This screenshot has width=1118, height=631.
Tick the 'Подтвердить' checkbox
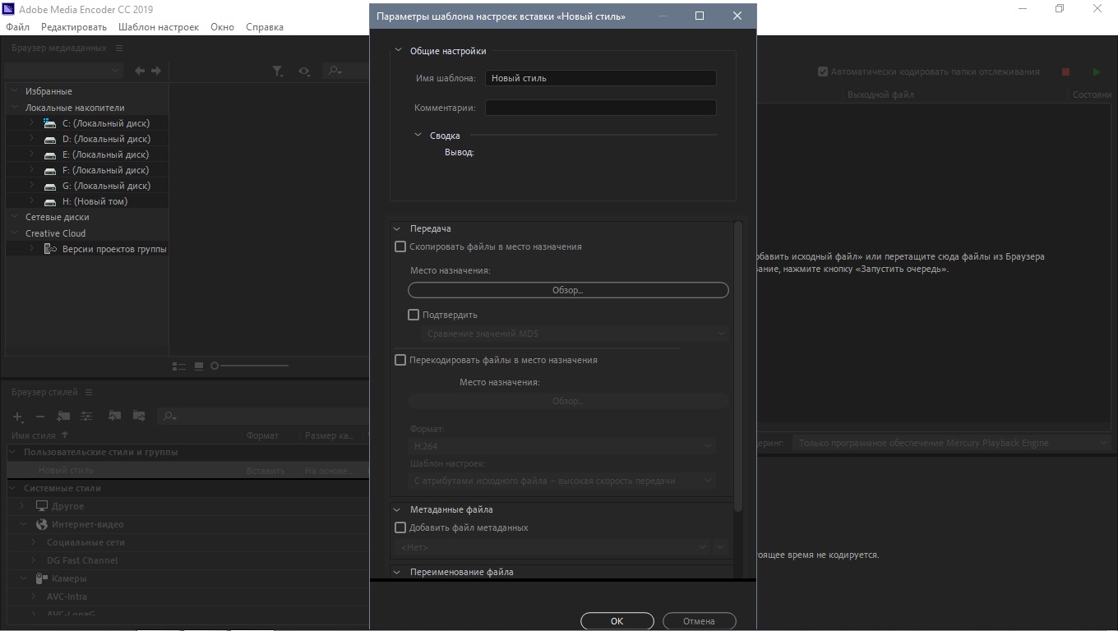(413, 315)
